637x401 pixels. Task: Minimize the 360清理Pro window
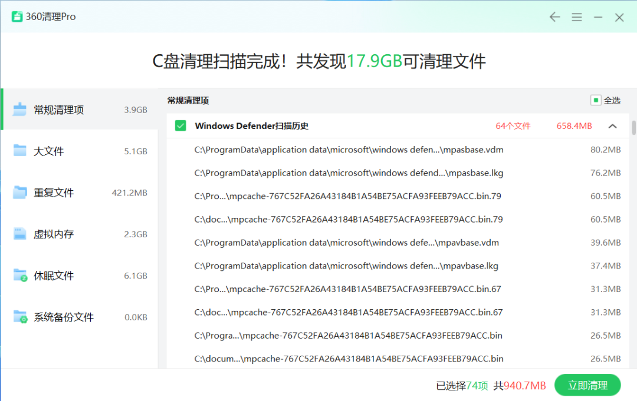(x=598, y=17)
